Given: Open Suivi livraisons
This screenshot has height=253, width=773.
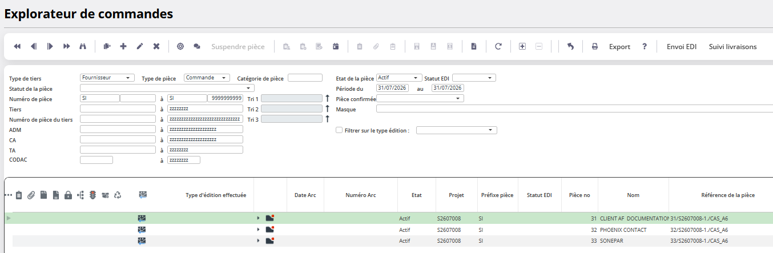Looking at the screenshot, I should coord(732,47).
